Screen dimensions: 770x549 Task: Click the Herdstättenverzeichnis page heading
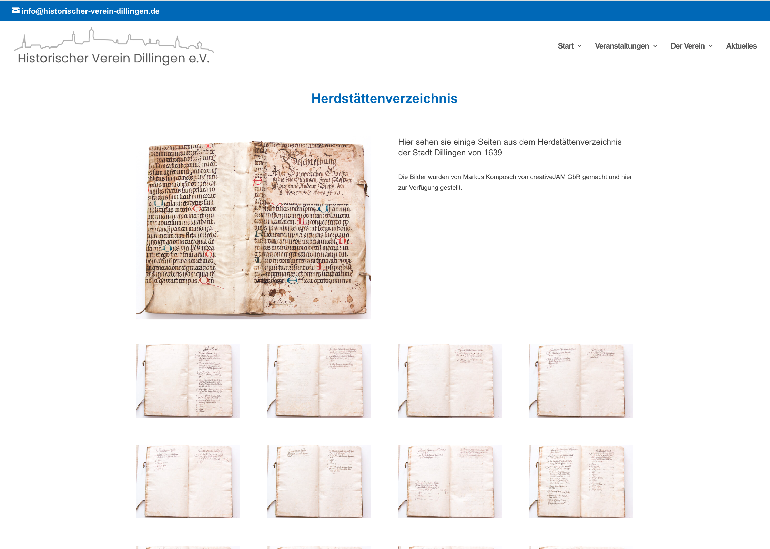(384, 99)
